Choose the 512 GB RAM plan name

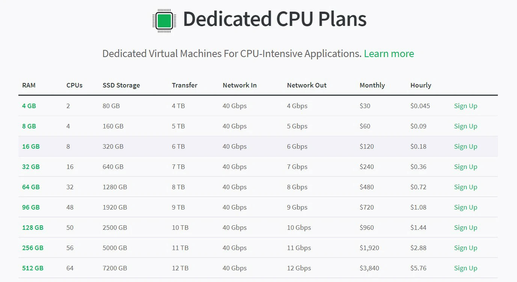point(33,268)
